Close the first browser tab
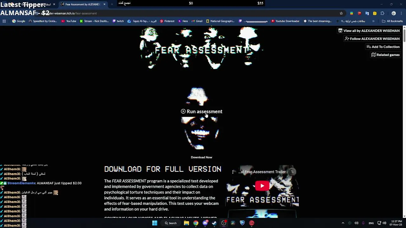The height and width of the screenshot is (228, 406). point(54,4)
